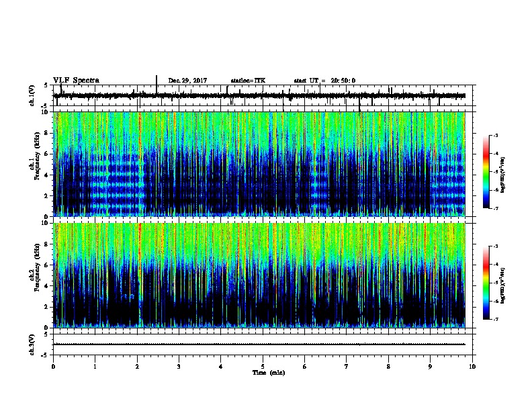Viewport: 532px width, 411px height.
Task: Click time axis tick label "2"
Action: coord(137,367)
